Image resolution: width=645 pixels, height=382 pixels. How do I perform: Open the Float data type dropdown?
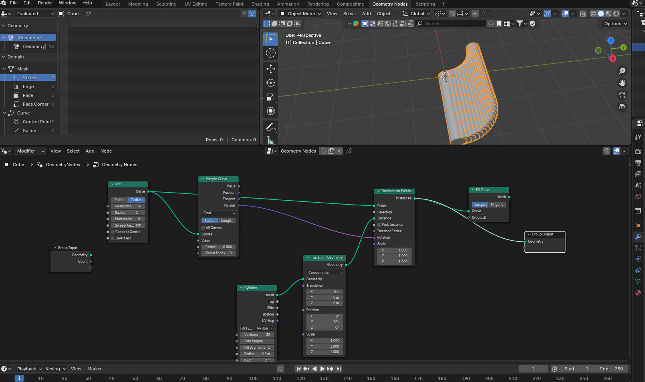point(219,213)
